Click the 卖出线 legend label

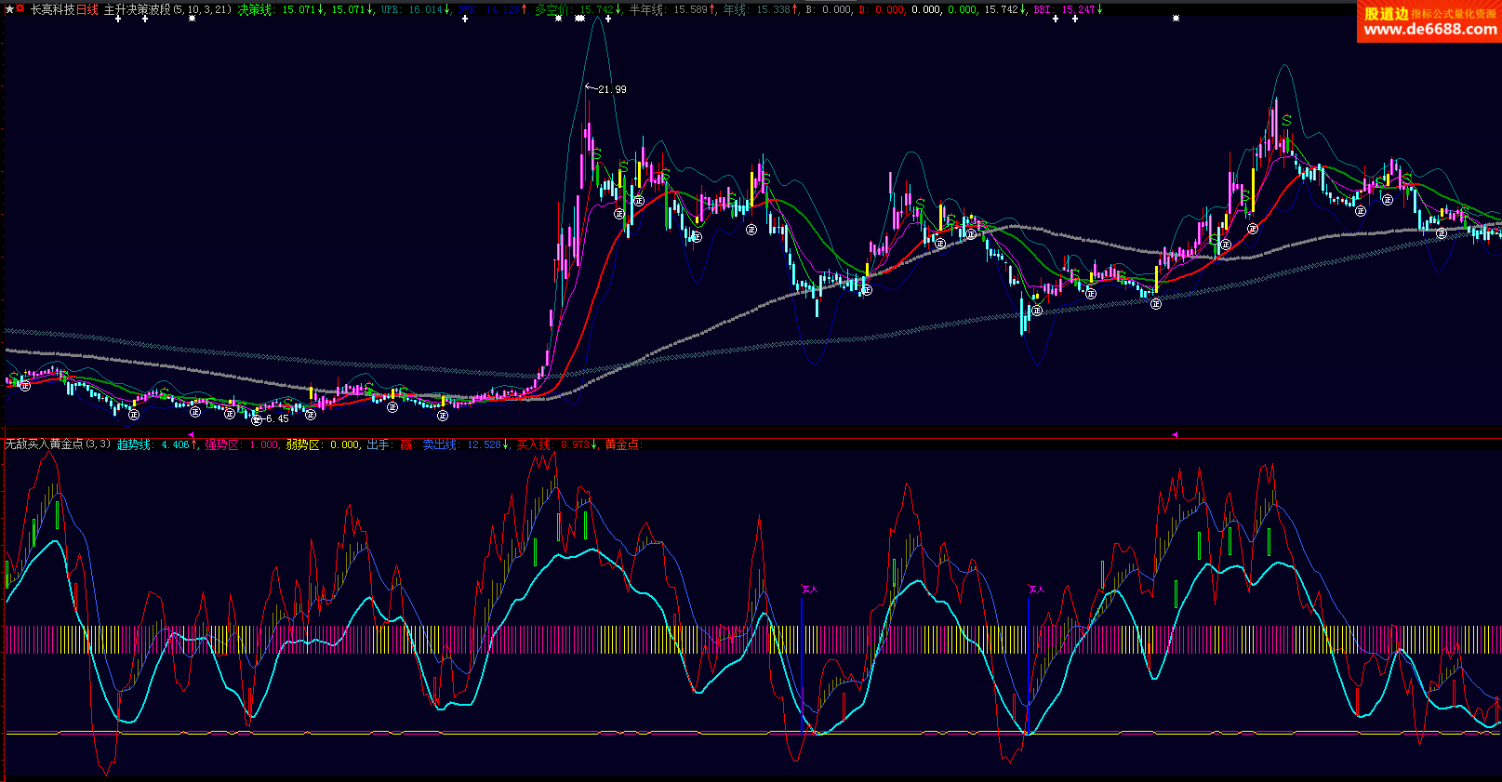click(440, 444)
